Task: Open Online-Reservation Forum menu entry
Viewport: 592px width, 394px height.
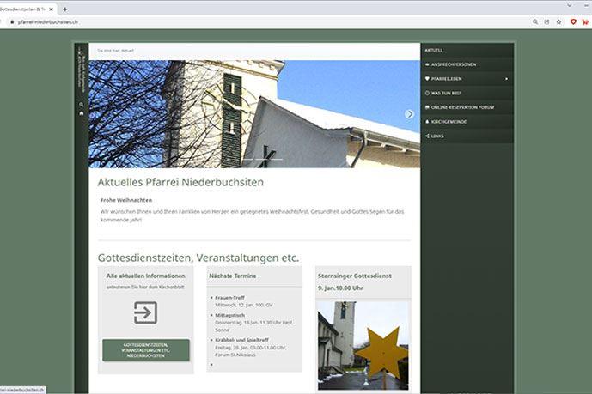Action: (462, 107)
